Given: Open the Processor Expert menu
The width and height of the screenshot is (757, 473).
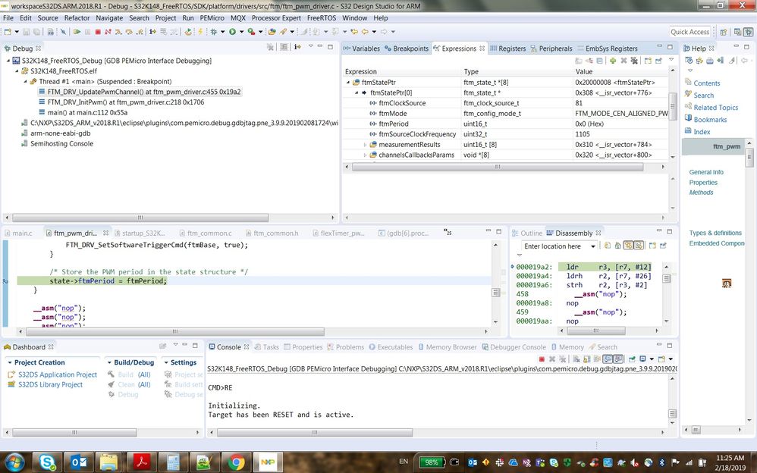Looking at the screenshot, I should click(x=276, y=18).
